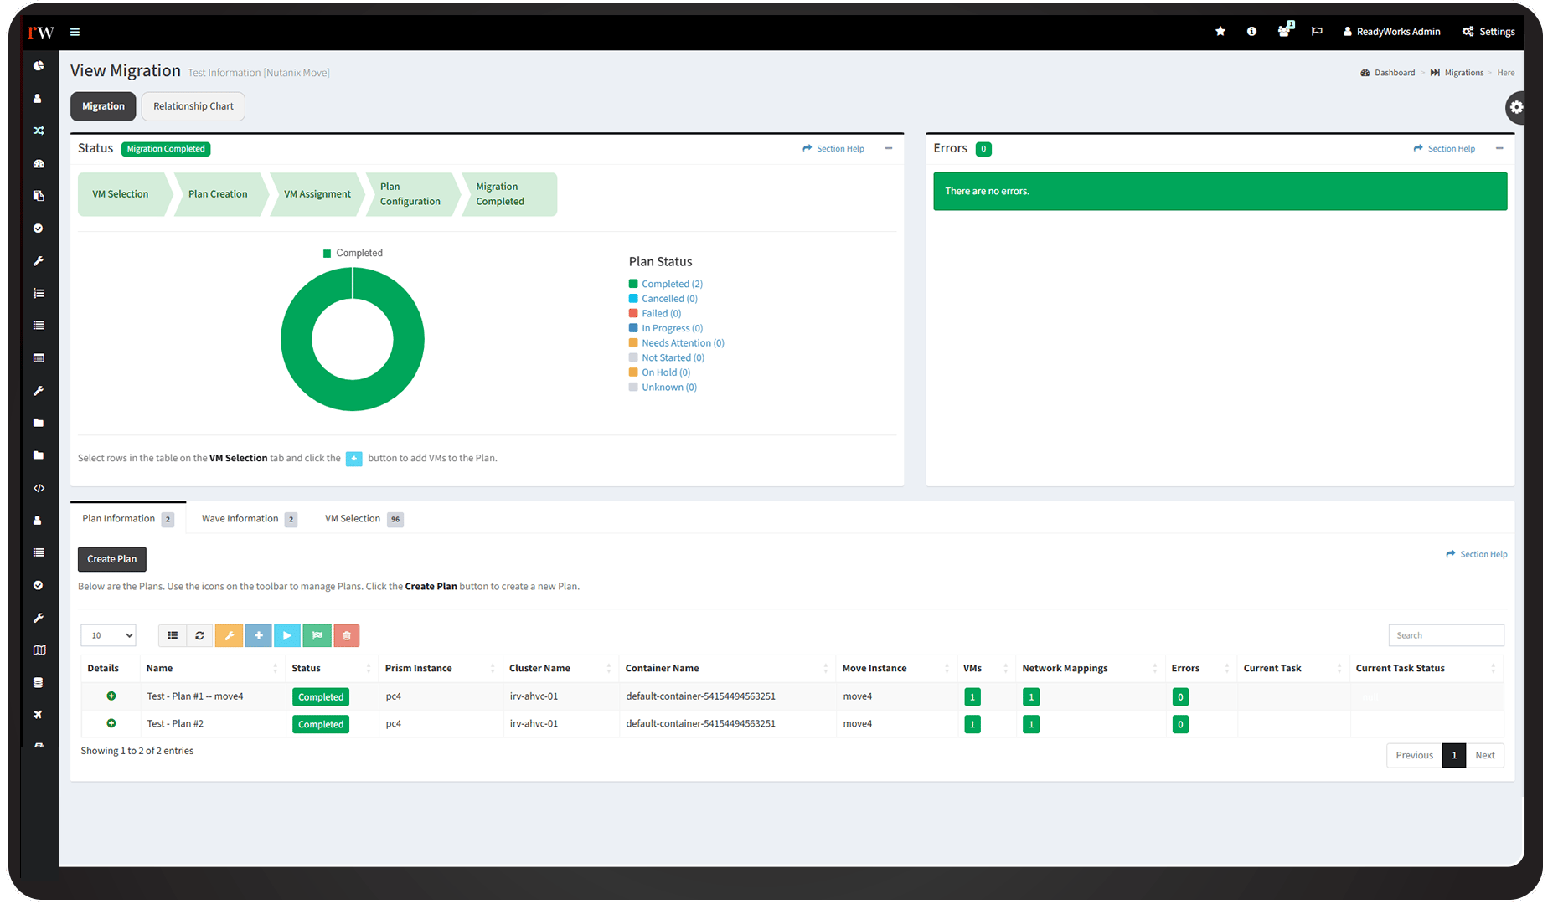This screenshot has height=904, width=1558.
Task: Open the entries-per-page dropdown showing 10
Action: tap(108, 635)
